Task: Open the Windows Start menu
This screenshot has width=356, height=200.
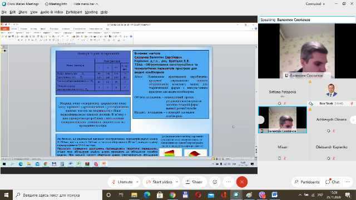Action: (6, 195)
